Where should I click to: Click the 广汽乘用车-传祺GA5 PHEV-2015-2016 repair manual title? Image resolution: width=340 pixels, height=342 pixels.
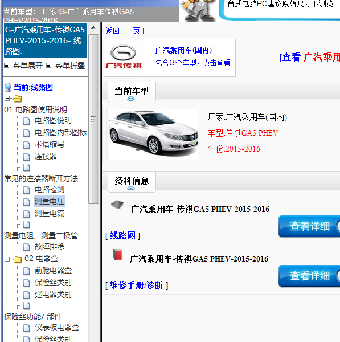(199, 259)
